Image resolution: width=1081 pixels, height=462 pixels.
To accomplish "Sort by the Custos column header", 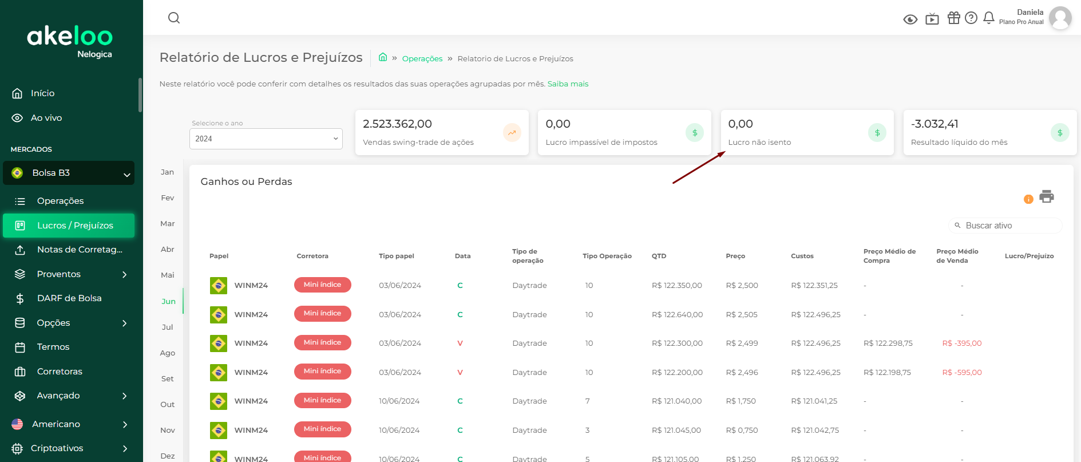I will (x=802, y=256).
